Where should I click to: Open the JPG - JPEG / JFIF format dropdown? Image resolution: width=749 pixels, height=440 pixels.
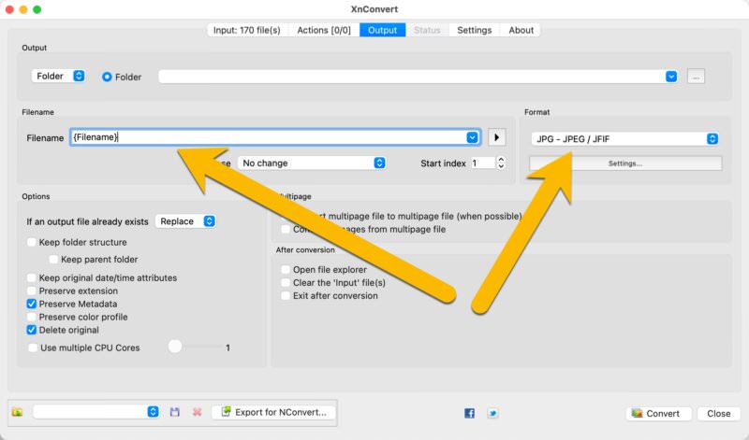point(625,138)
